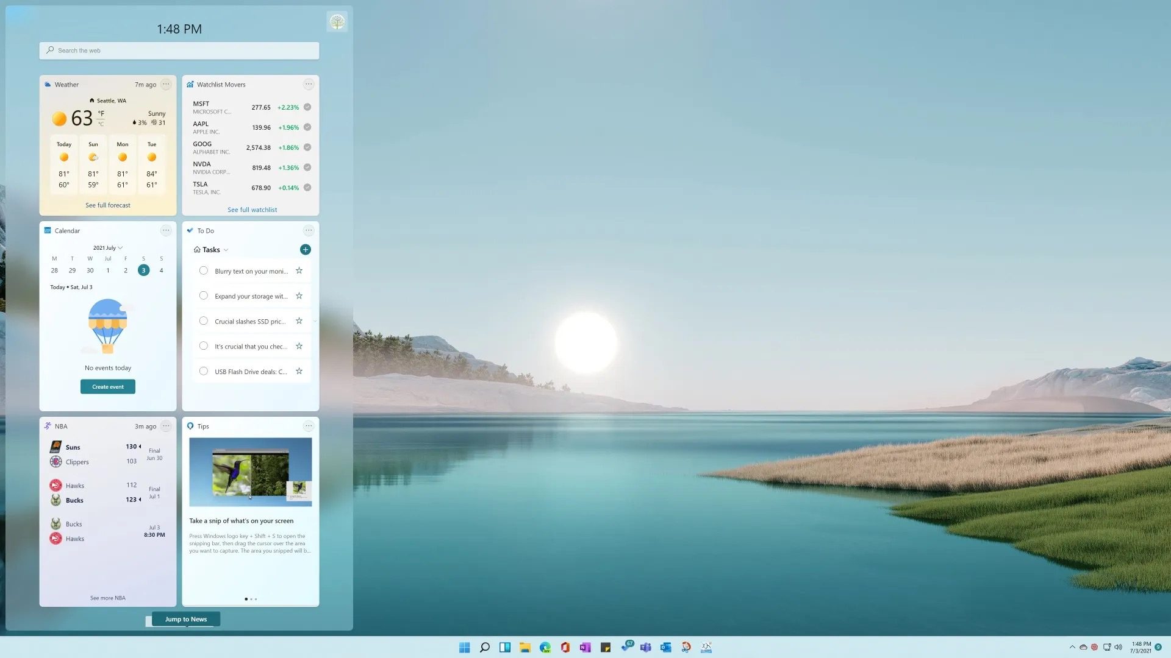Open the 'See full watchlist' link

(x=252, y=210)
